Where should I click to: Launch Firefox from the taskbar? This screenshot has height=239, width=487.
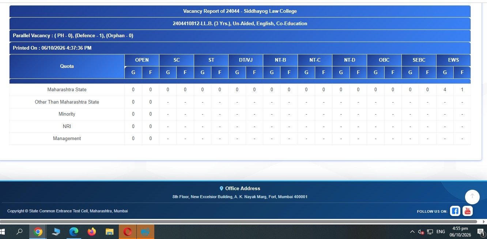(91, 232)
